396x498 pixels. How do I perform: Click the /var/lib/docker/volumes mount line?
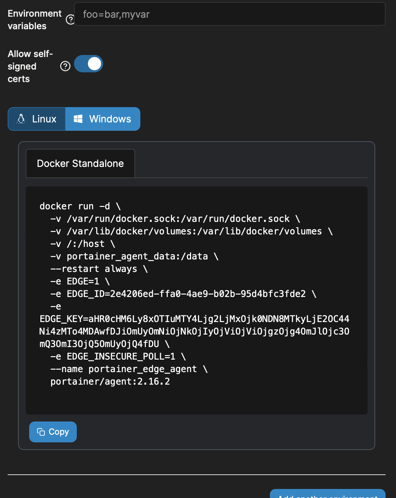pyautogui.click(x=191, y=231)
